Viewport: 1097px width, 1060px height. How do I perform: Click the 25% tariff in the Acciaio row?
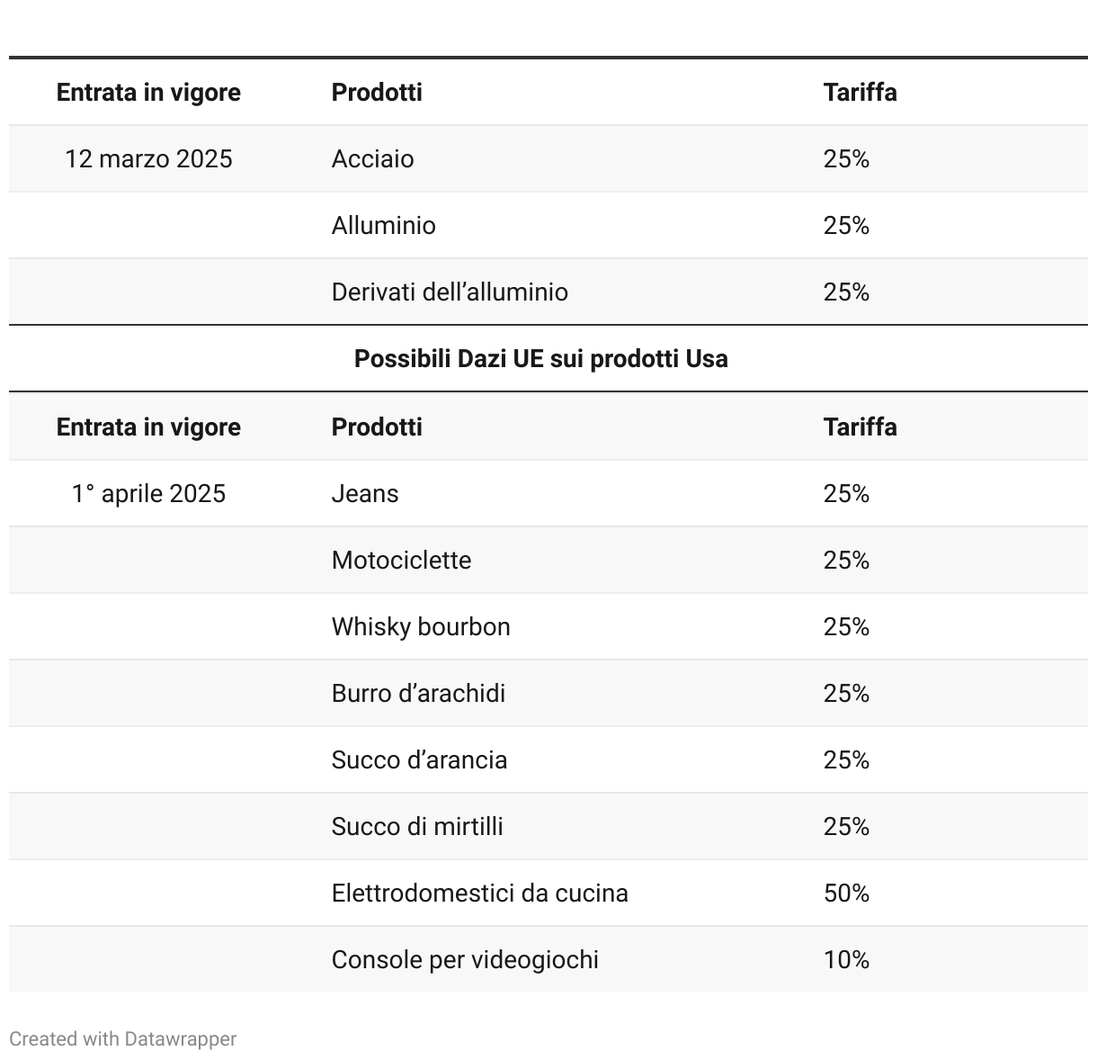(x=846, y=159)
